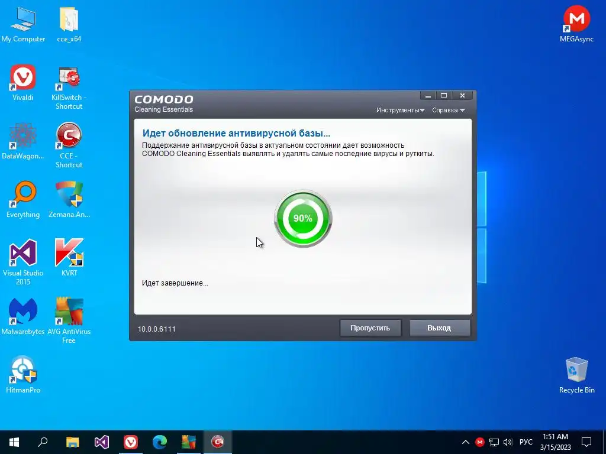Click the 'Идет завершение...' status text
The height and width of the screenshot is (454, 606).
175,283
